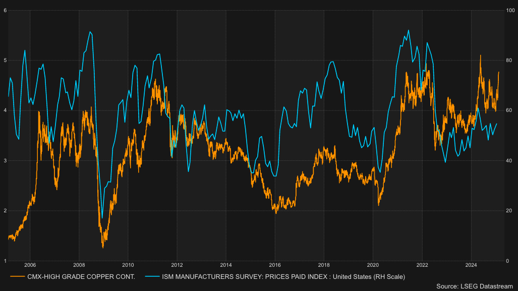The width and height of the screenshot is (518, 291).
Task: Click the left axis value 2
Action: (x=5, y=211)
